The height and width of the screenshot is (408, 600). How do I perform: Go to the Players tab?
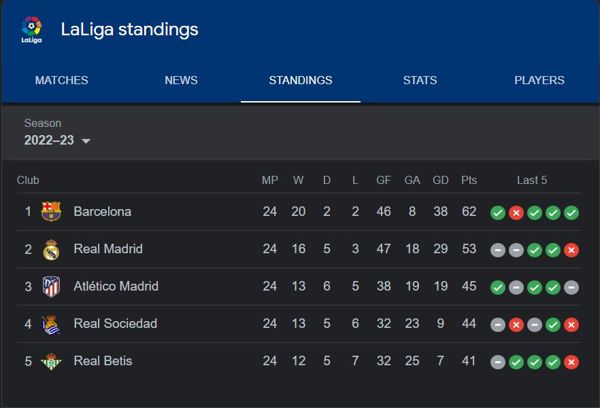pyautogui.click(x=539, y=80)
